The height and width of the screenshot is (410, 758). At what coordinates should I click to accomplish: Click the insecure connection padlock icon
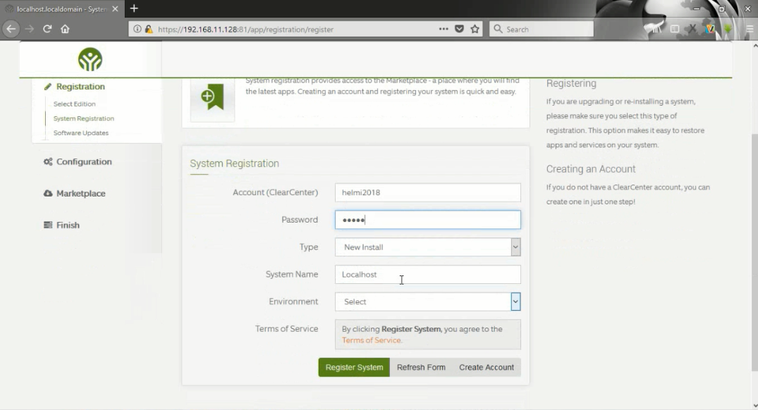tap(149, 29)
